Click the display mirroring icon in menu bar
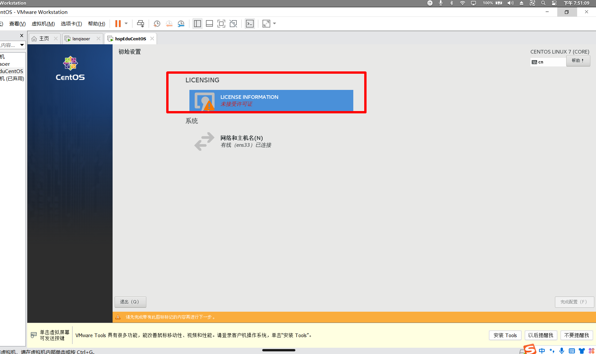 click(x=473, y=3)
